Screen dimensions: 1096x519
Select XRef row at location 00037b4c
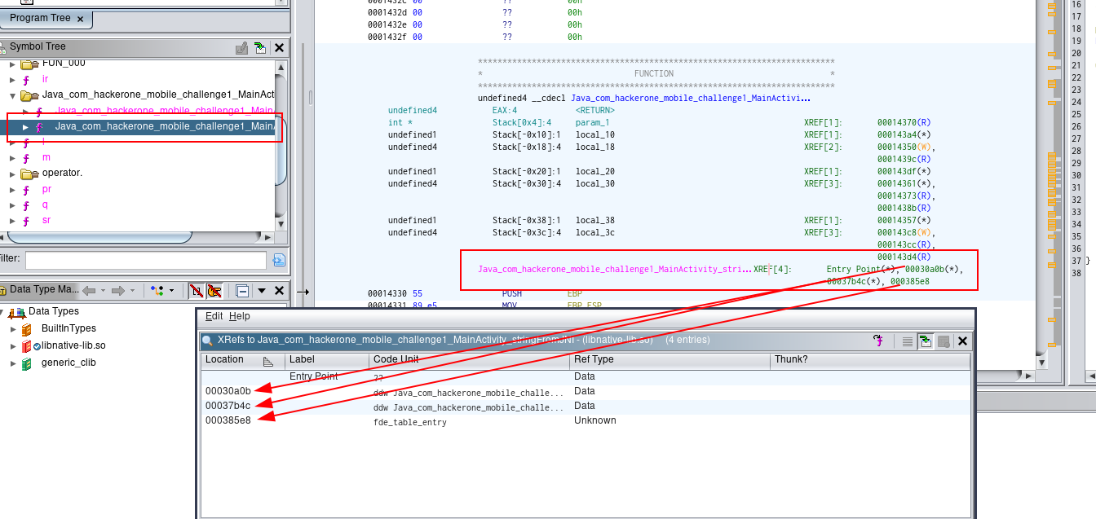click(586, 406)
